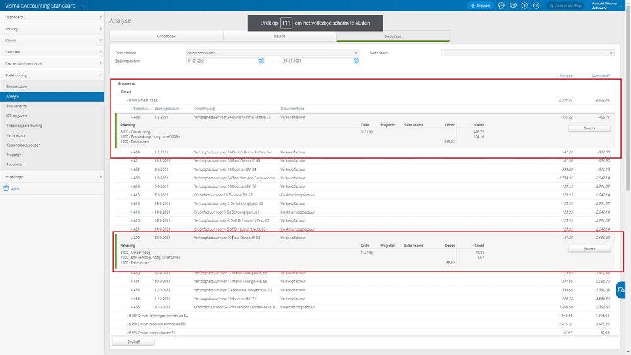This screenshot has width=631, height=355.
Task: Open the Selecteer datums period dropdown
Action: [272, 53]
